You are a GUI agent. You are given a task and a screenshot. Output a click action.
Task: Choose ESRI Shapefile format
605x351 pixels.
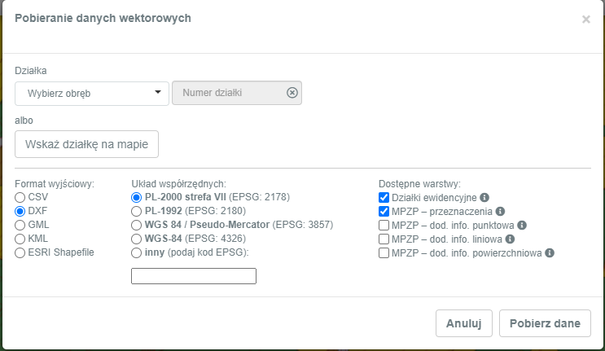click(20, 252)
